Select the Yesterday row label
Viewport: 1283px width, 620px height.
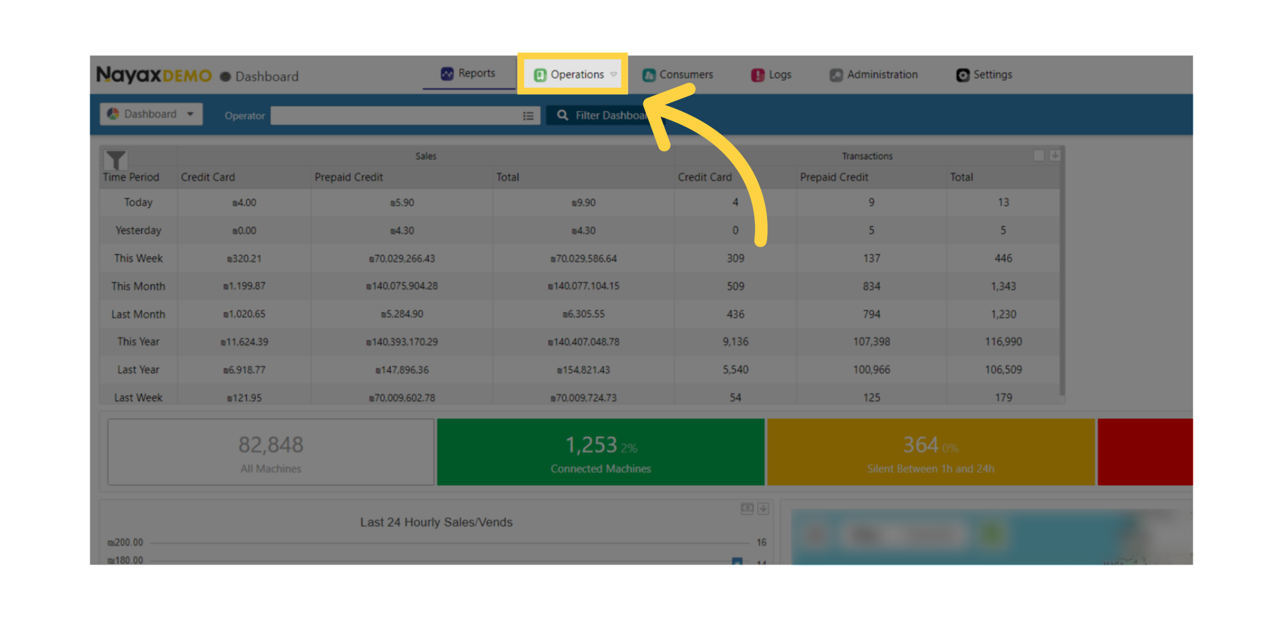pyautogui.click(x=138, y=230)
